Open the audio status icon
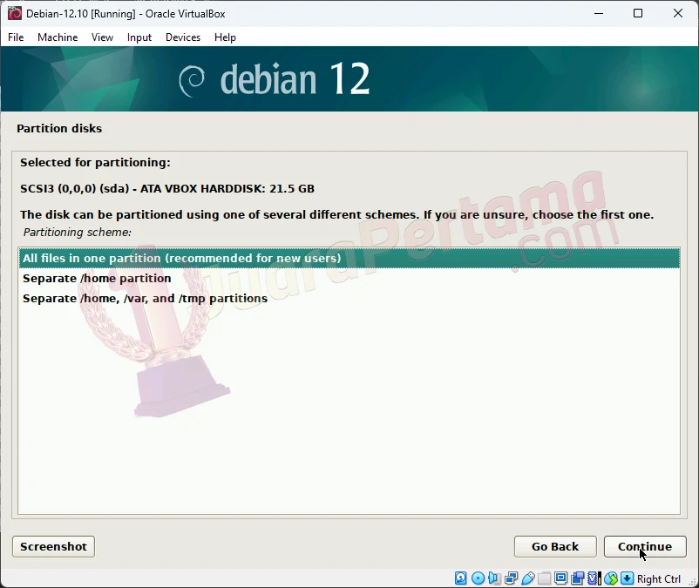699x588 pixels. (492, 578)
